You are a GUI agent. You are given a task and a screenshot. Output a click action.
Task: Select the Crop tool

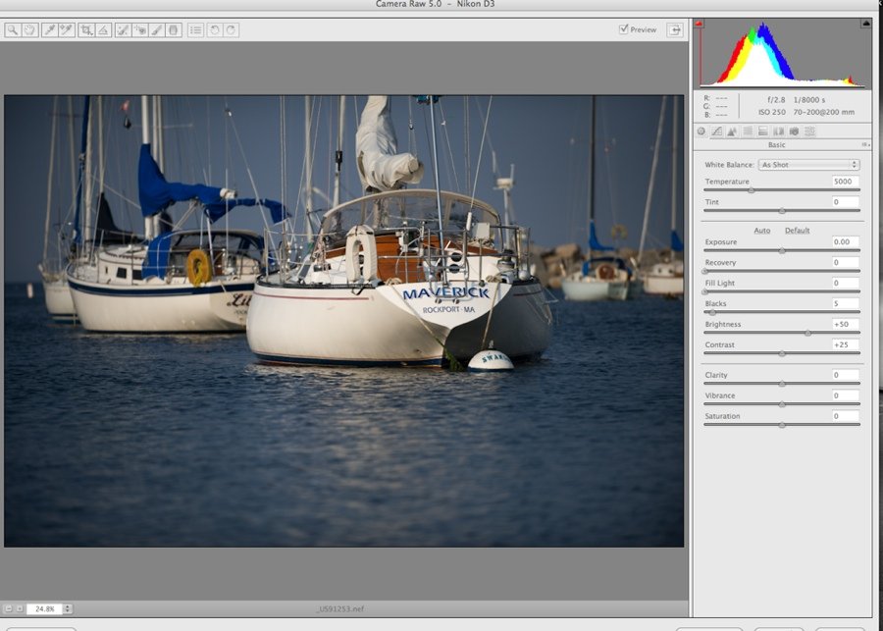(x=86, y=30)
